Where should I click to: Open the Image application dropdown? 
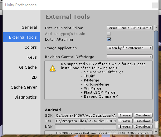[x=129, y=48]
